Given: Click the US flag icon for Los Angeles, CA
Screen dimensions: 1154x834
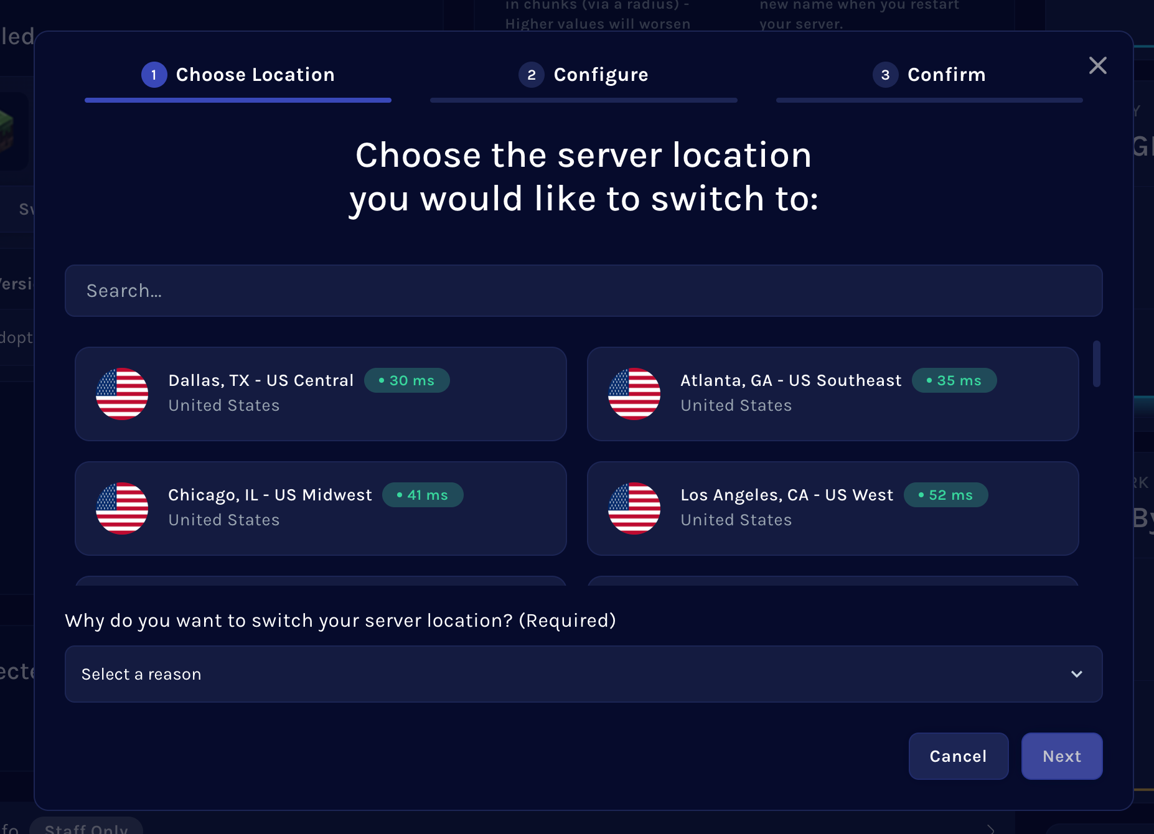Looking at the screenshot, I should [634, 508].
